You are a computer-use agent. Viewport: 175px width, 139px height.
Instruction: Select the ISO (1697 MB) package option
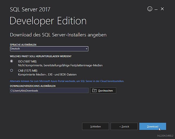pyautogui.click(x=12, y=61)
